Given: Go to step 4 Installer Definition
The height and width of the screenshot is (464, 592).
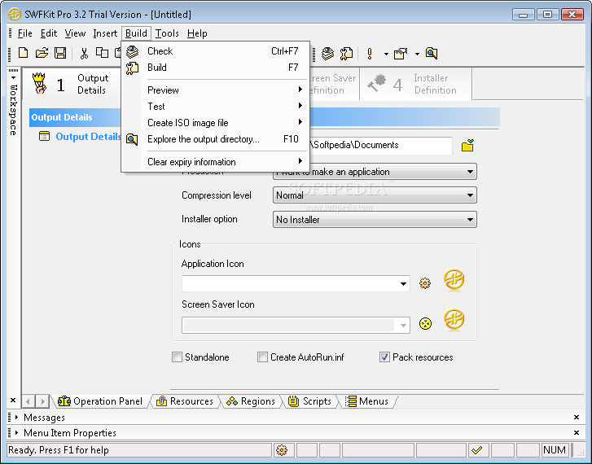Looking at the screenshot, I should pyautogui.click(x=415, y=84).
